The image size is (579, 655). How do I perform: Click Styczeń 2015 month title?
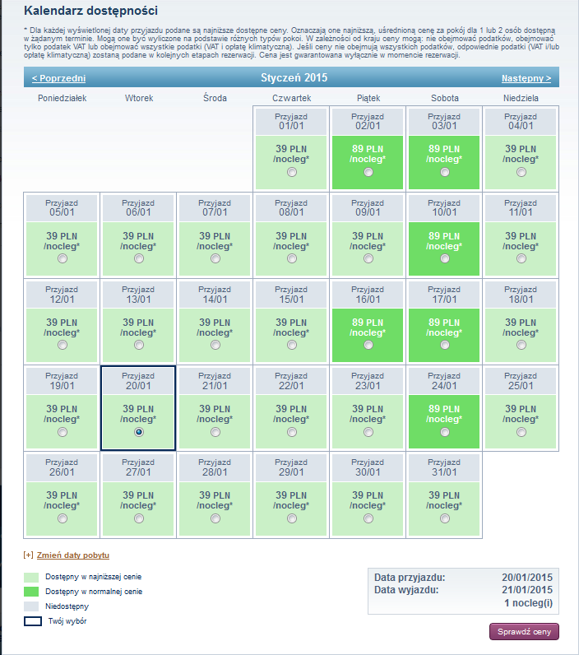294,77
